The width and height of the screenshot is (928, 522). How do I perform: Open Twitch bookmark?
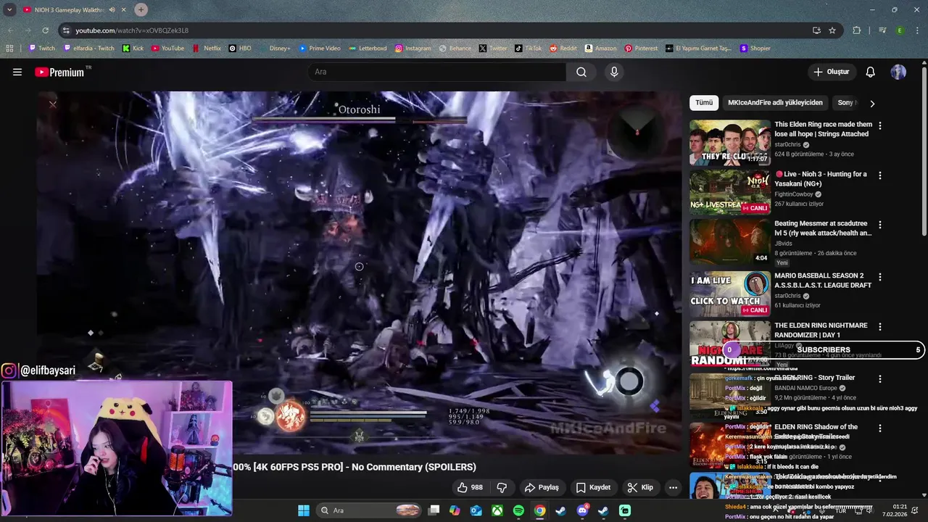(x=41, y=49)
